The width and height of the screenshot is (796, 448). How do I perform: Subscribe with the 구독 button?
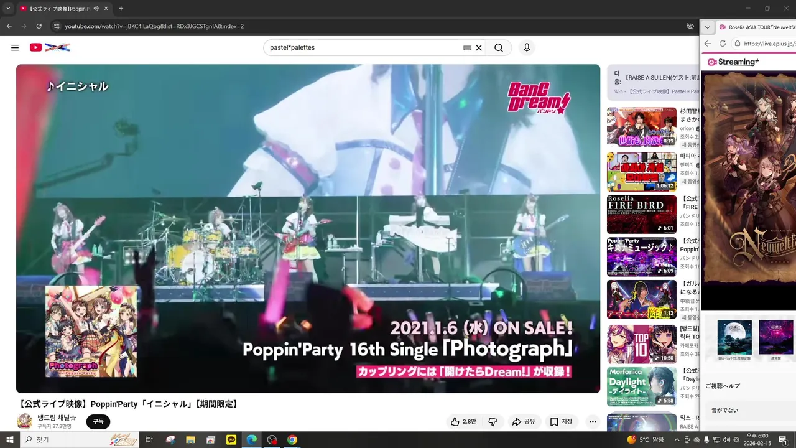(x=98, y=421)
